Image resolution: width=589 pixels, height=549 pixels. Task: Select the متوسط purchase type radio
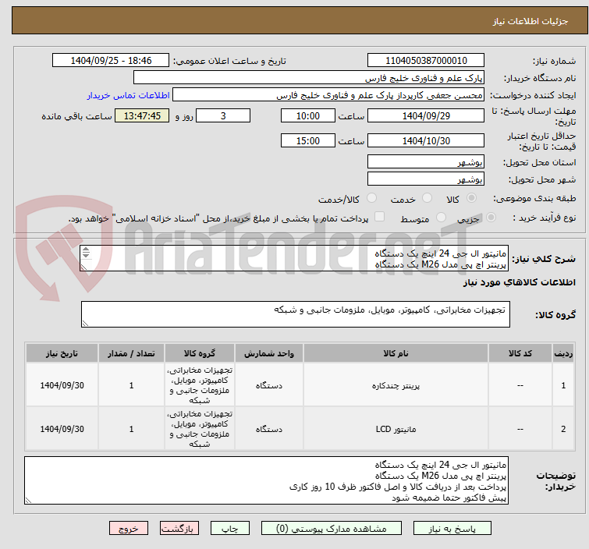(x=441, y=218)
